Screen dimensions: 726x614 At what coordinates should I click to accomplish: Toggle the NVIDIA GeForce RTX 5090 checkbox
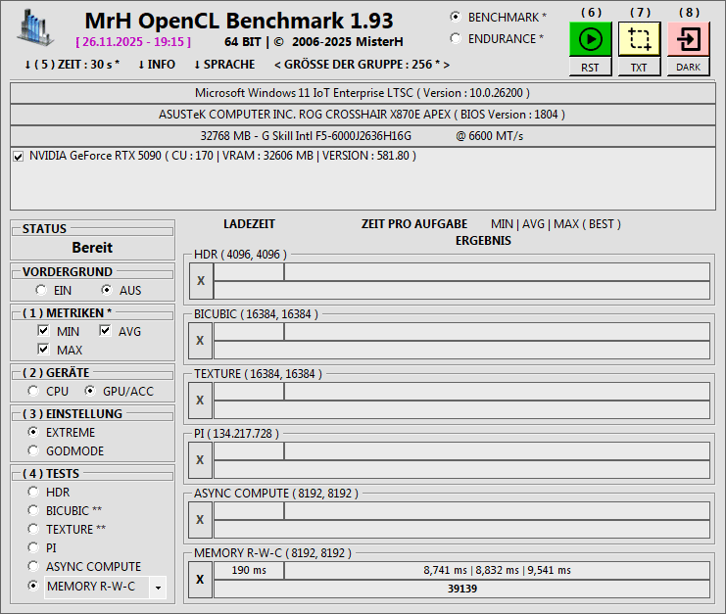point(18,157)
